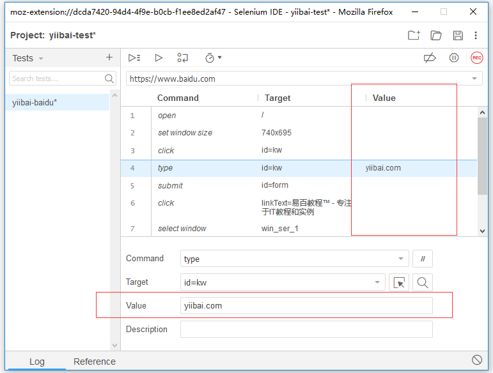The image size is (493, 373).
Task: Minimize the Selenium IDE window
Action: click(x=415, y=12)
